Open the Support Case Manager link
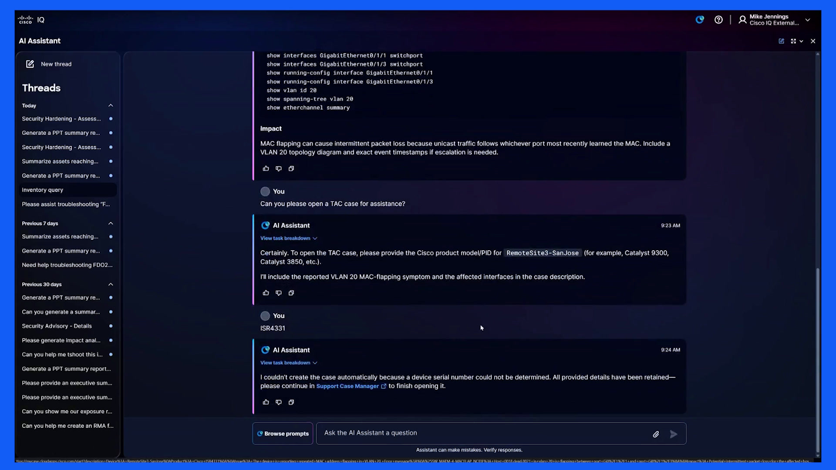Image resolution: width=836 pixels, height=470 pixels. [x=351, y=386]
